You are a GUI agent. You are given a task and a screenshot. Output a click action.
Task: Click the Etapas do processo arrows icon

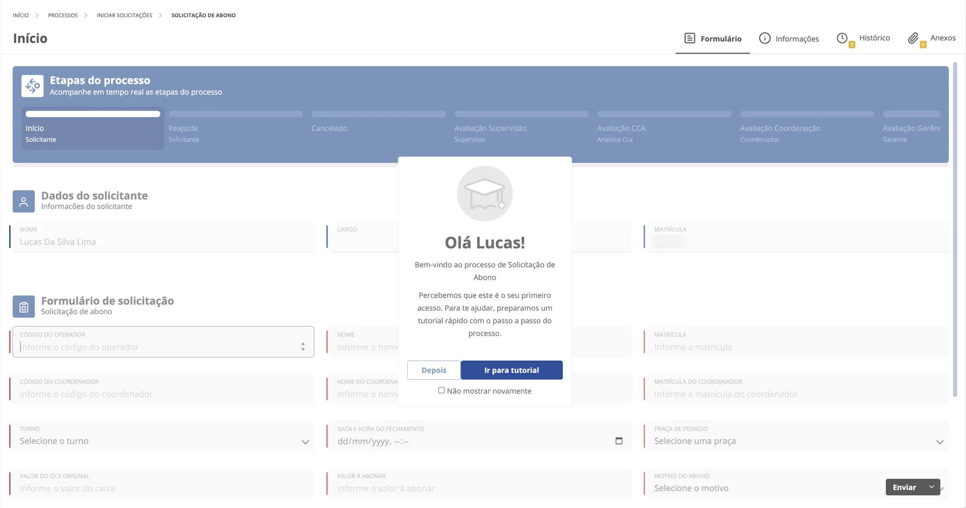pos(32,86)
